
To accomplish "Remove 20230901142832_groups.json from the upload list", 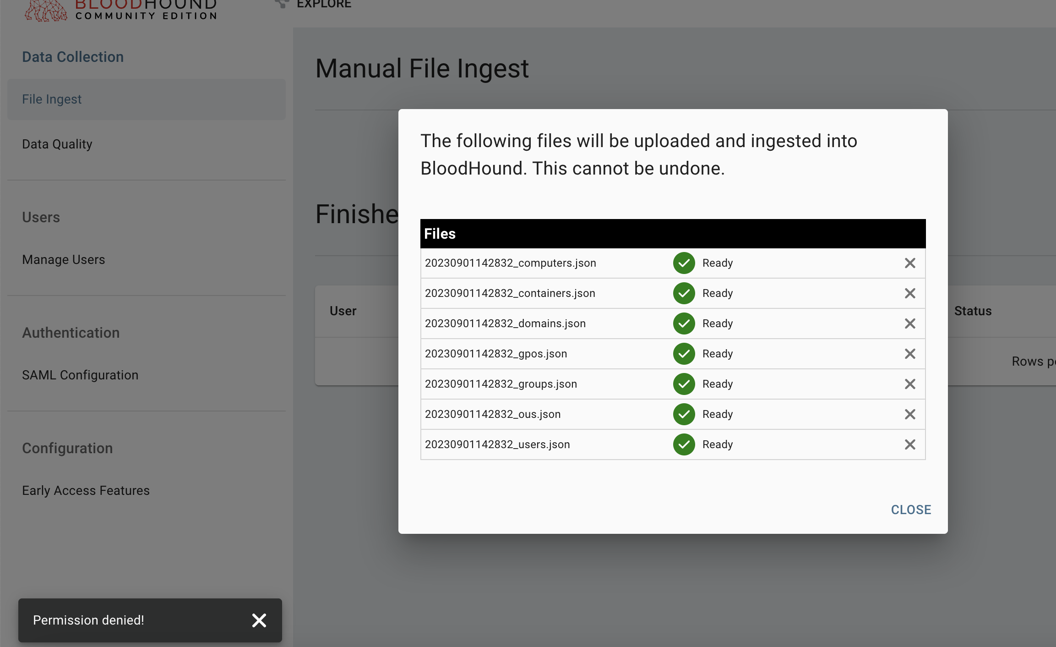I will (x=910, y=384).
